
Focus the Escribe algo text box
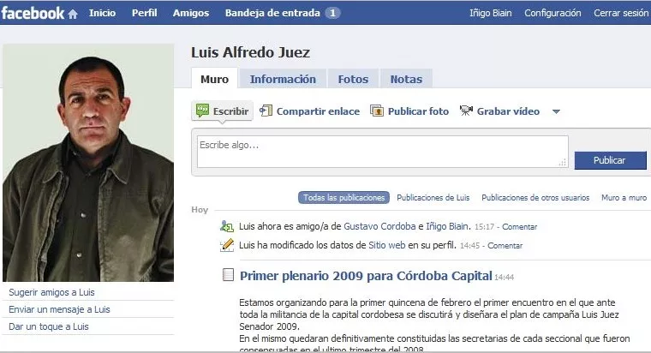point(382,152)
